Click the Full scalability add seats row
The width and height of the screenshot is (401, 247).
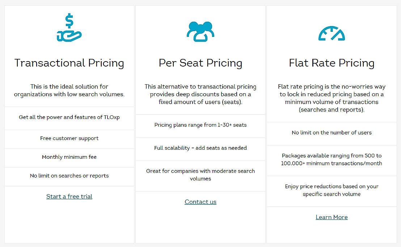coord(200,148)
